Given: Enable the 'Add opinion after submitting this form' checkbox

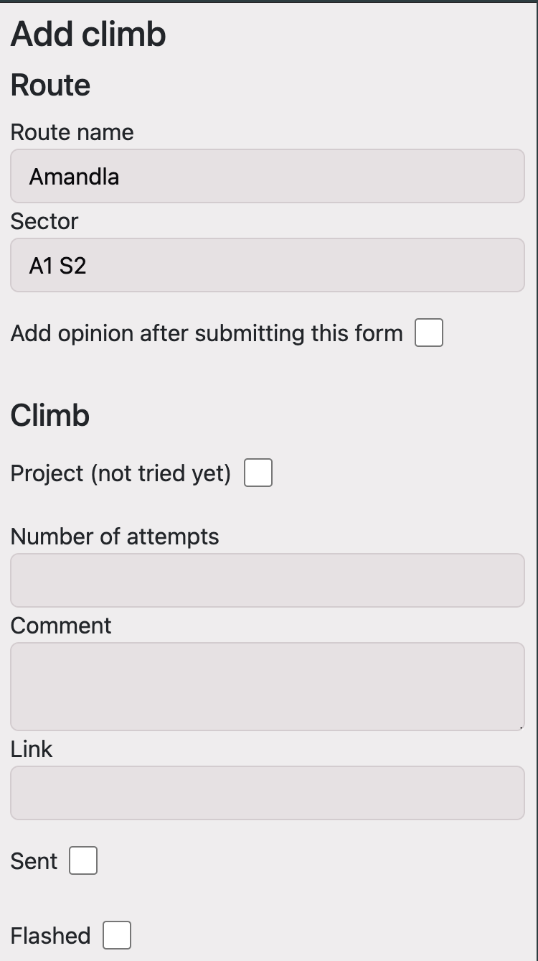Looking at the screenshot, I should point(428,332).
